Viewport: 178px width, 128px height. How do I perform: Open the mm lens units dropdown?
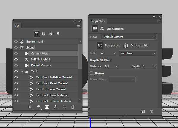pyautogui.click(x=137, y=53)
